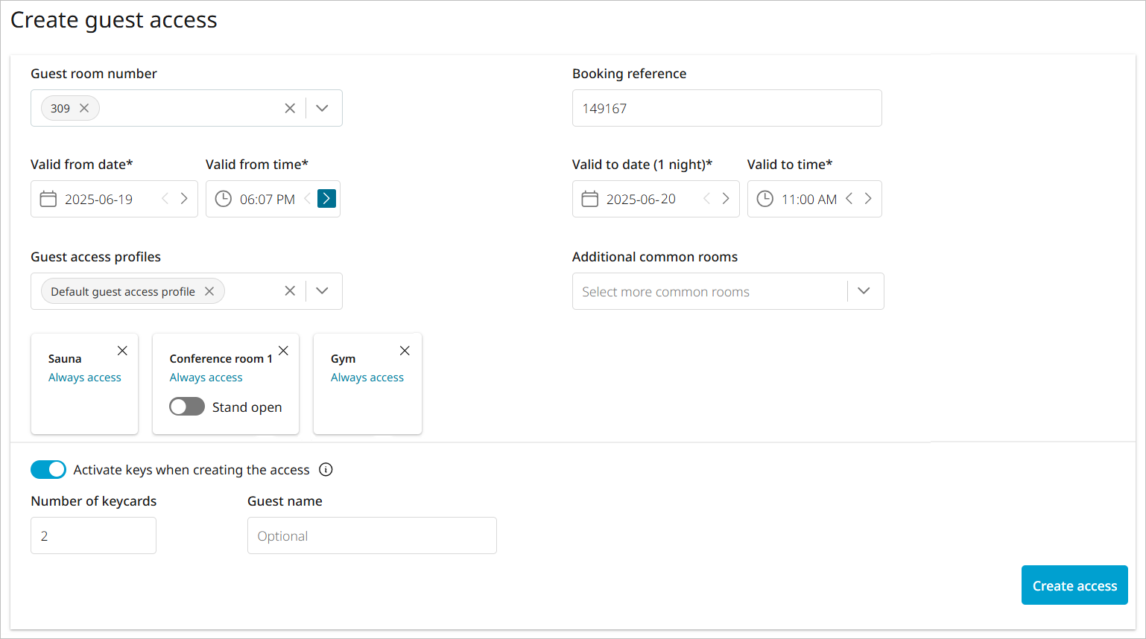Click Always access link under Sauna
The image size is (1146, 639).
pyautogui.click(x=85, y=378)
